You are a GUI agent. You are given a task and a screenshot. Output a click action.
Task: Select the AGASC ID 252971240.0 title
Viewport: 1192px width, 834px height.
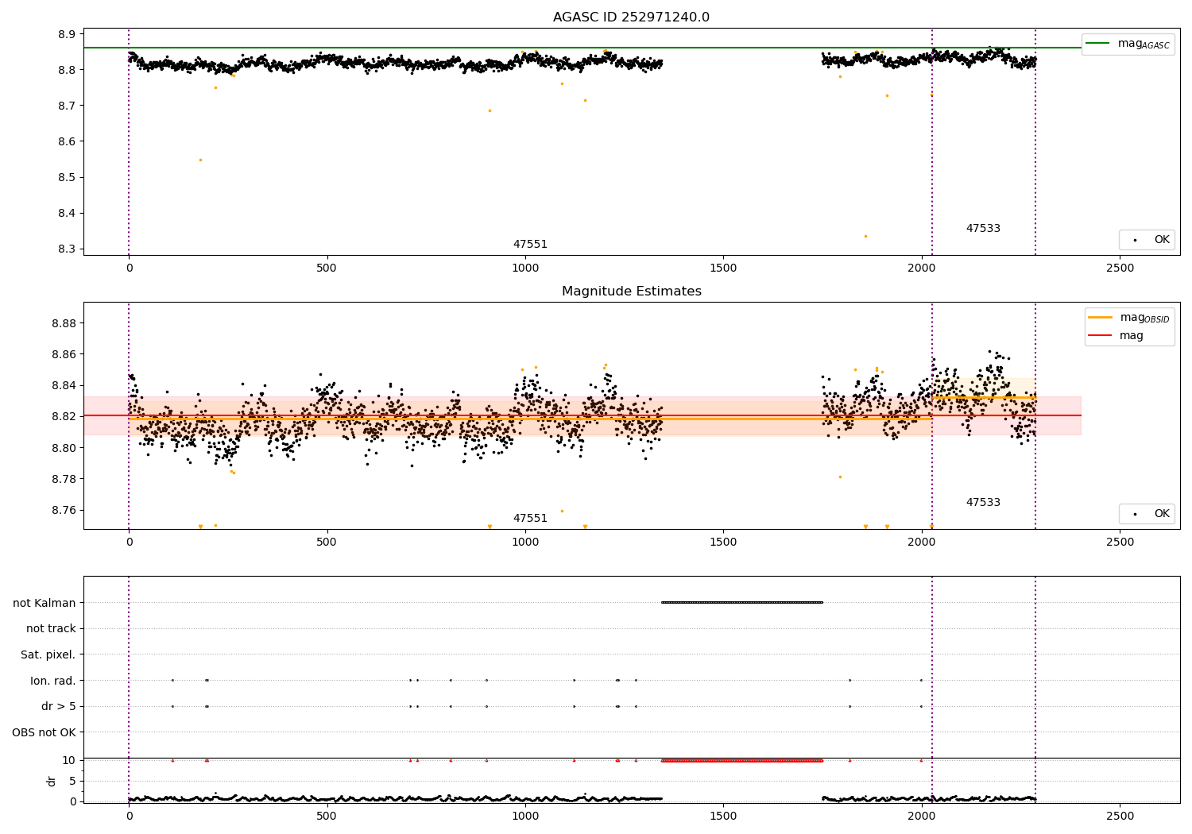(631, 17)
